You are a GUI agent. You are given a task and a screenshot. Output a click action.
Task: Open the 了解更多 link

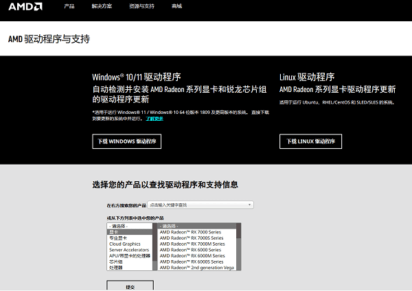pos(154,119)
